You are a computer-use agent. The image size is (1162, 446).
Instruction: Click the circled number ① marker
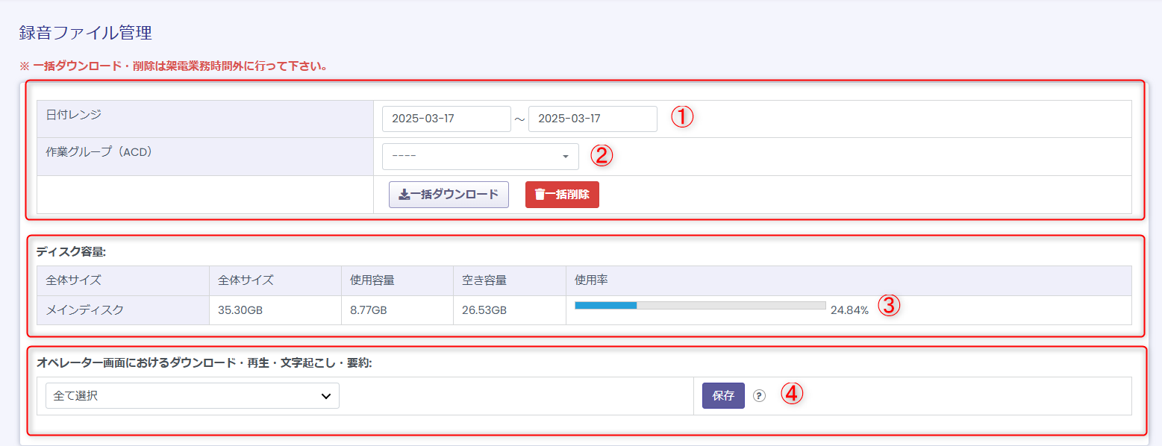click(x=682, y=118)
